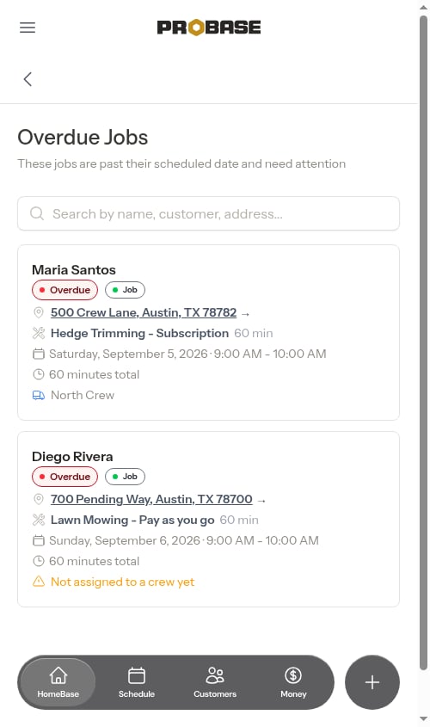Image resolution: width=430 pixels, height=727 pixels.
Task: Click the North Crew truck icon
Action: tap(39, 396)
